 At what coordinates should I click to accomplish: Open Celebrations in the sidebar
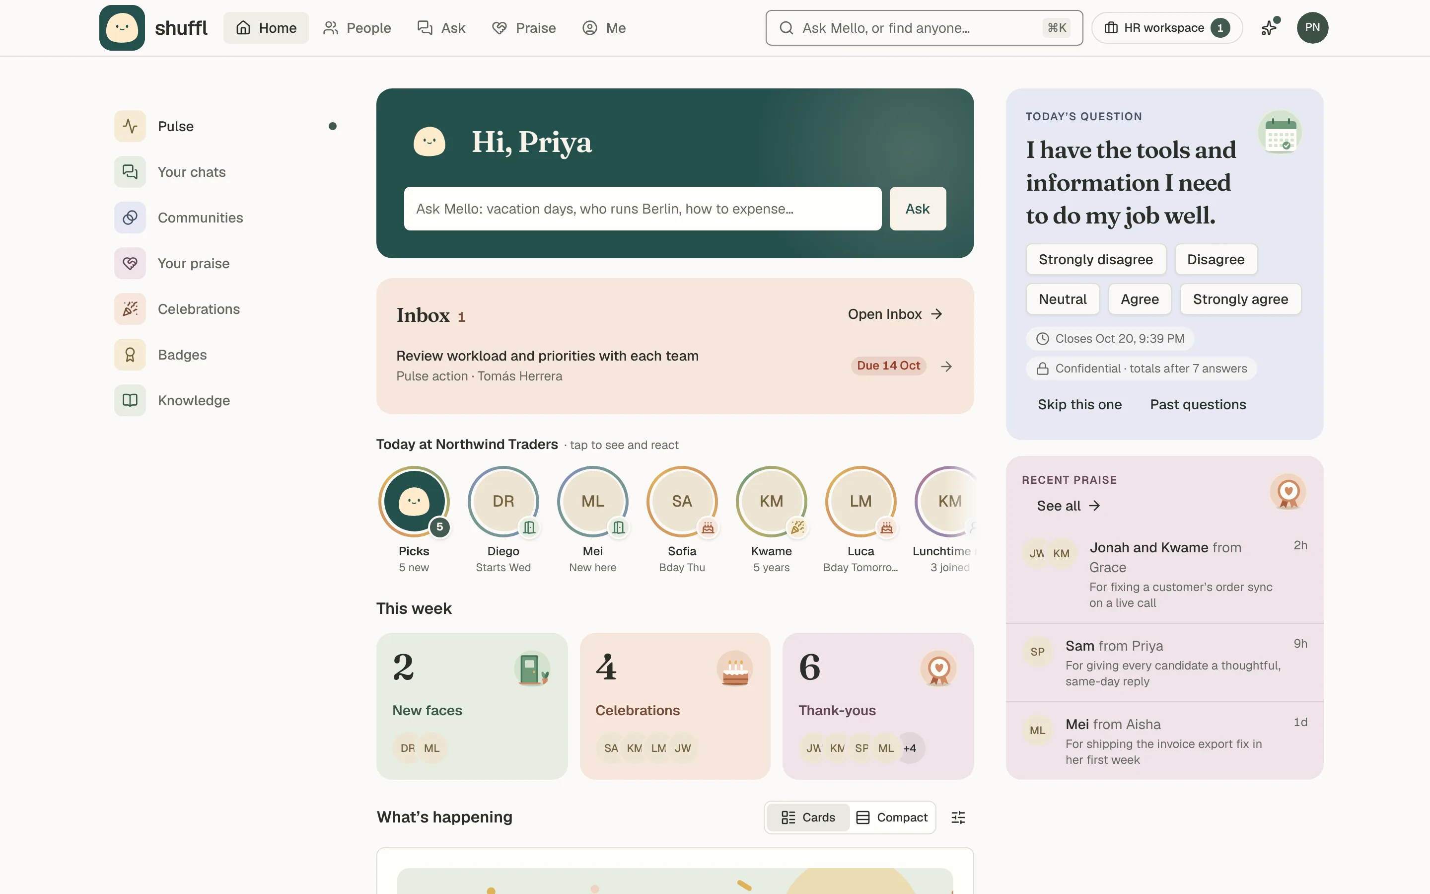tap(226, 308)
